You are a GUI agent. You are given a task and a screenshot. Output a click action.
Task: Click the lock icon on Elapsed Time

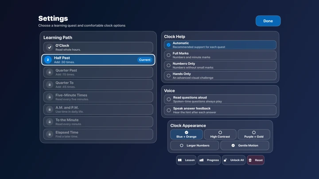click(50, 134)
